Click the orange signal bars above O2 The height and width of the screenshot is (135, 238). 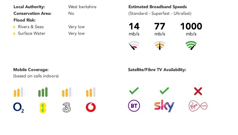click(18, 92)
